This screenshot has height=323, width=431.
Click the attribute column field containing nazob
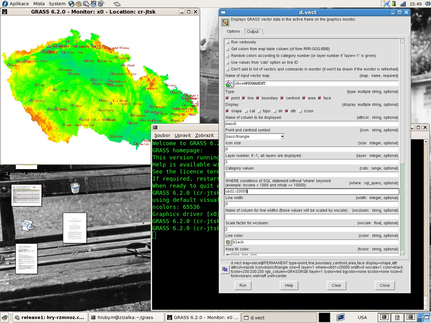tap(312, 124)
